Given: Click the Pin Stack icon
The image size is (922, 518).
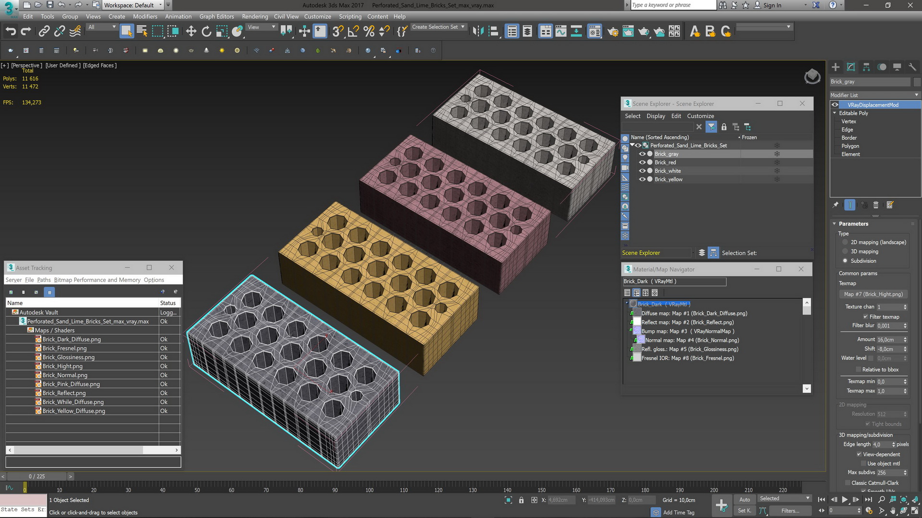Looking at the screenshot, I should tap(836, 205).
